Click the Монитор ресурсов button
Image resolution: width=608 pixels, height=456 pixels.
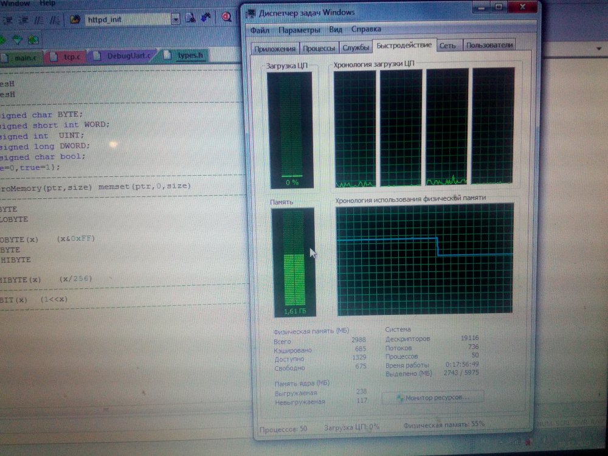point(433,397)
